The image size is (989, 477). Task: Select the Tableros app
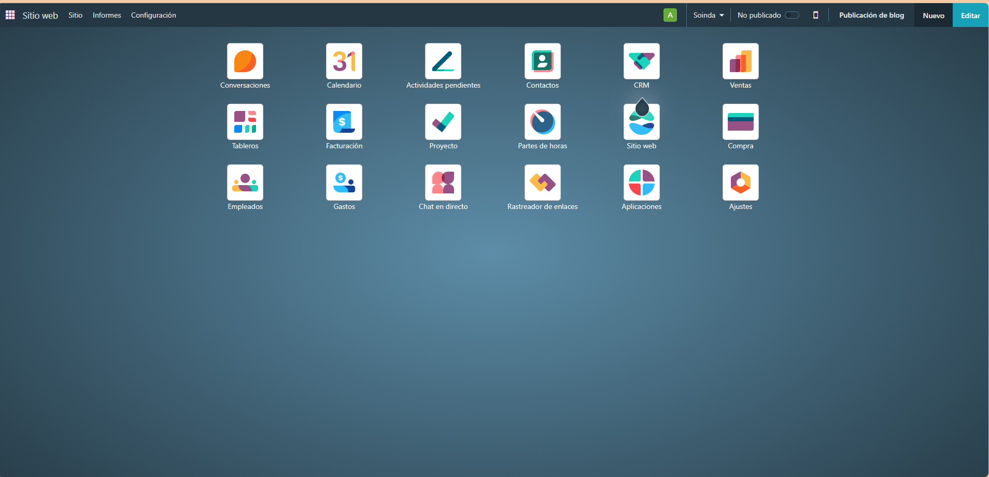(245, 122)
